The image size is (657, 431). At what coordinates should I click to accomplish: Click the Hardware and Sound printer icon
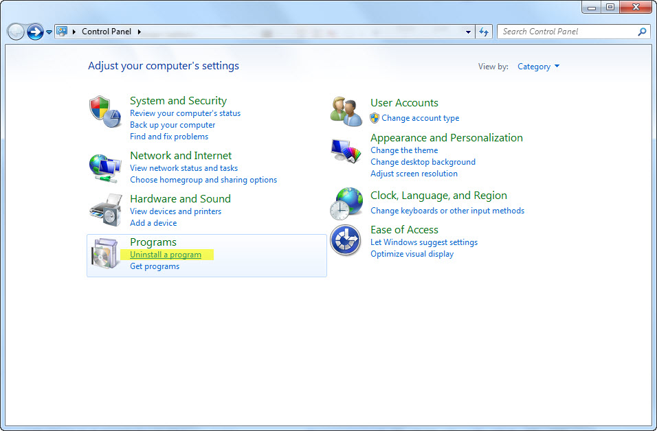[x=106, y=209]
